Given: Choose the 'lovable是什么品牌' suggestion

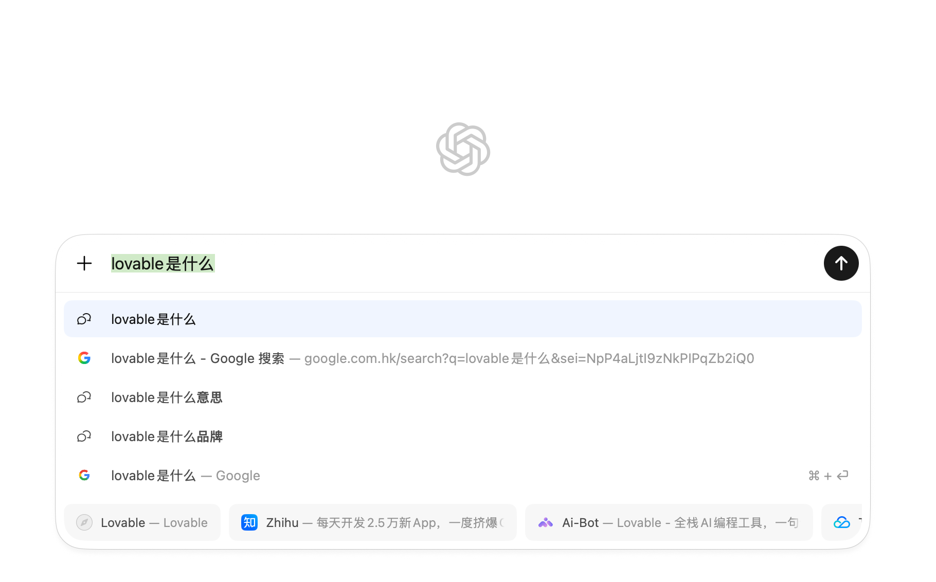Looking at the screenshot, I should pyautogui.click(x=462, y=436).
